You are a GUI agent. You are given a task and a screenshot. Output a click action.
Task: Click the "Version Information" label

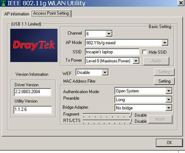point(32,74)
